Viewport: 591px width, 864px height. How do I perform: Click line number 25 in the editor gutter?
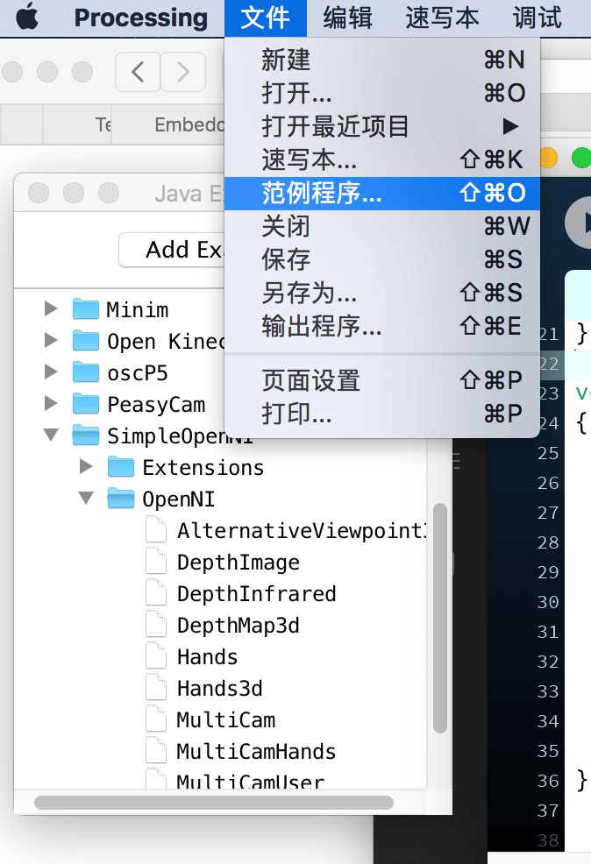point(548,453)
